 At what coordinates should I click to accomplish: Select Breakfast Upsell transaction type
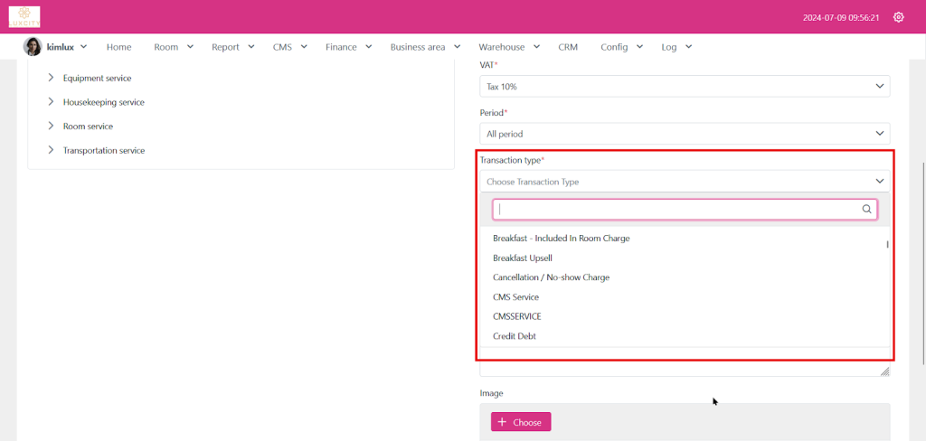(x=523, y=258)
